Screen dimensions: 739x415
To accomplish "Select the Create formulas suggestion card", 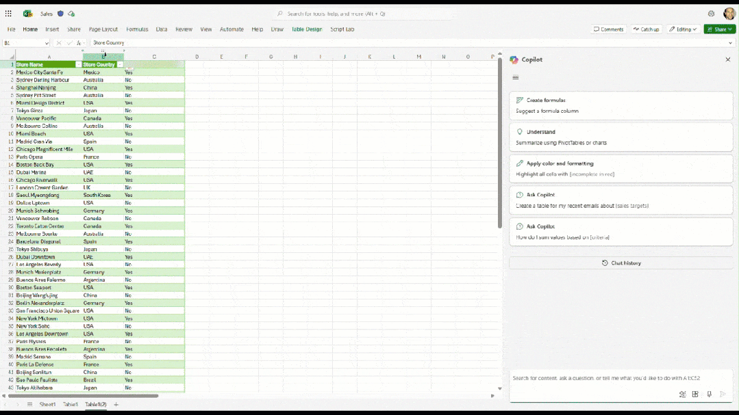I will pyautogui.click(x=621, y=105).
